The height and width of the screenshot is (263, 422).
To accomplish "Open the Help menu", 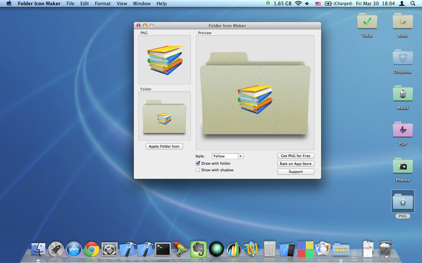I will pyautogui.click(x=161, y=4).
